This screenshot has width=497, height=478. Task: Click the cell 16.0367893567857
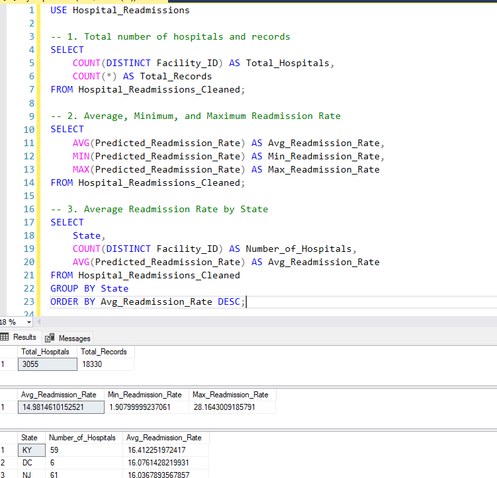[165, 475]
